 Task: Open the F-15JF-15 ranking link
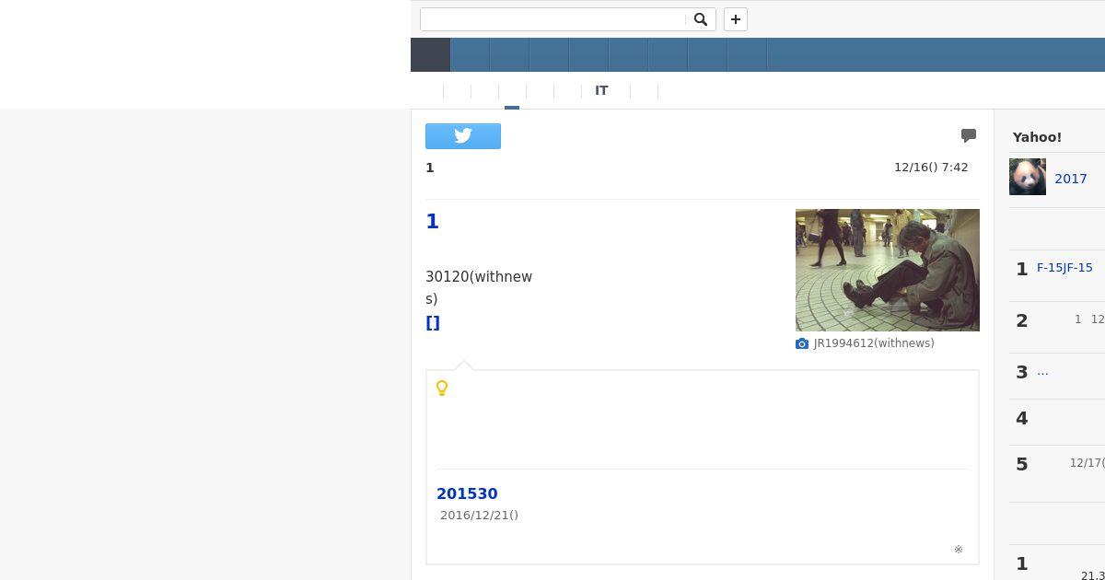pyautogui.click(x=1064, y=268)
